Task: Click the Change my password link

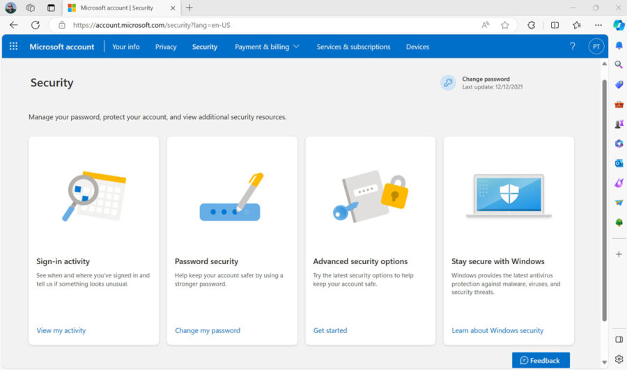Action: tap(208, 330)
